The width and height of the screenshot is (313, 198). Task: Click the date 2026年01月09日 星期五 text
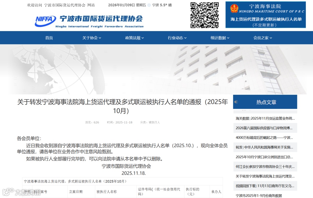127,5
